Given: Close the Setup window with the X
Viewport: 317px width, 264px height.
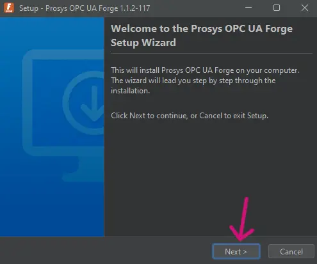Looking at the screenshot, I should (x=305, y=8).
